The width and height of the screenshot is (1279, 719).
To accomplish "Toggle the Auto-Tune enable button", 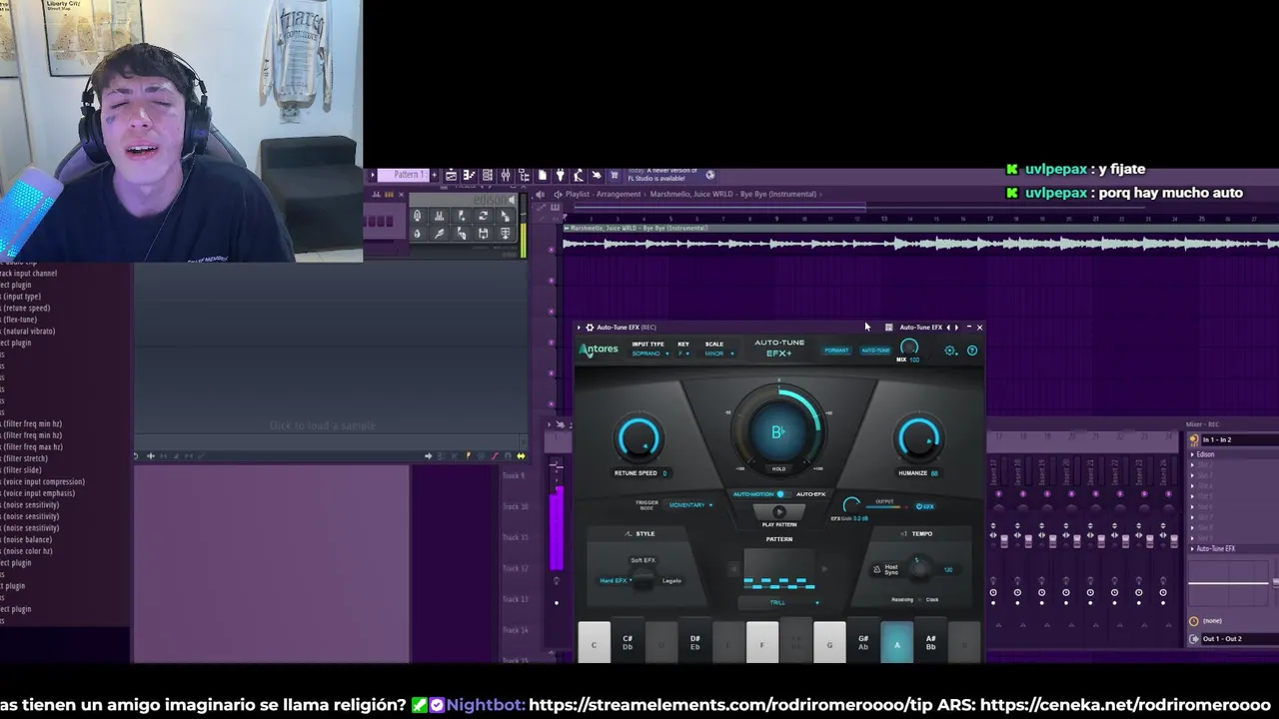I will click(875, 351).
